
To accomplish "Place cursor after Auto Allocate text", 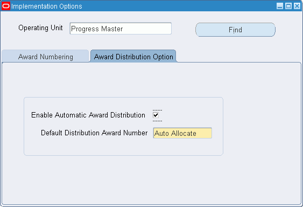I will (x=197, y=133).
